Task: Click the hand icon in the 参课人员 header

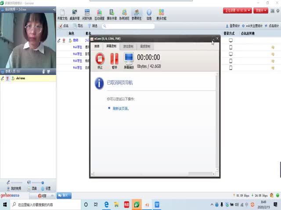Action: click(43, 72)
